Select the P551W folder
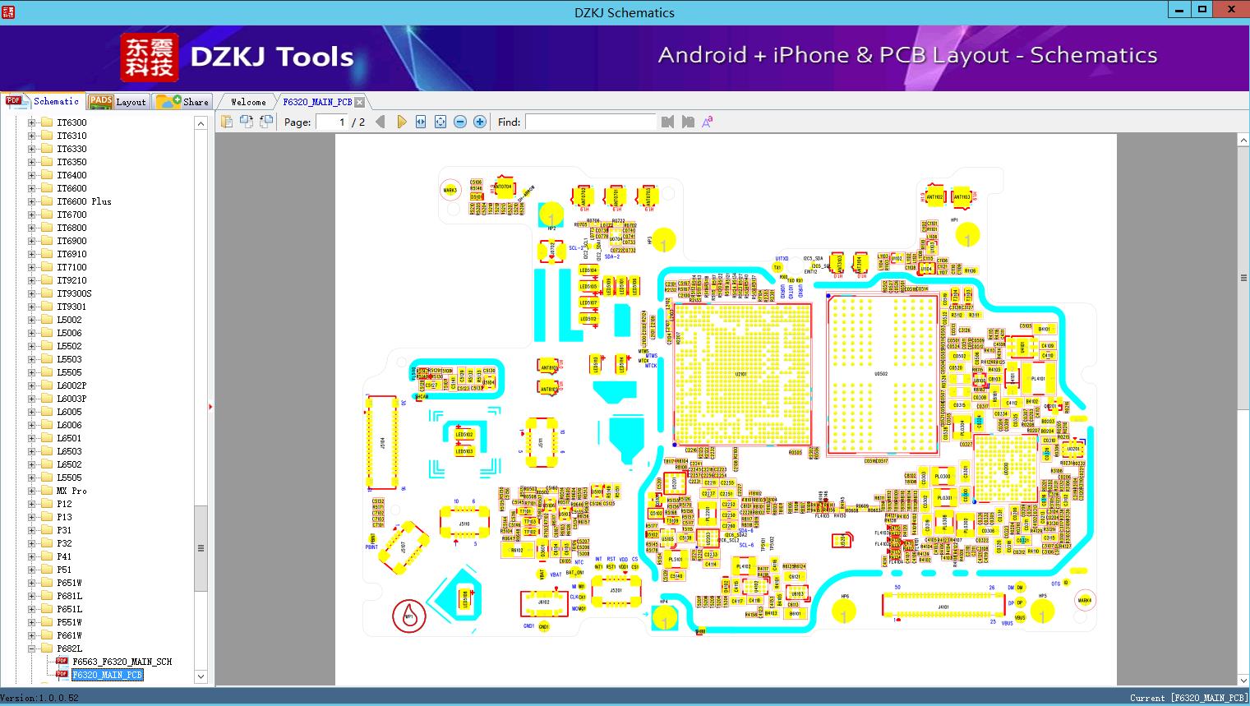 (69, 622)
